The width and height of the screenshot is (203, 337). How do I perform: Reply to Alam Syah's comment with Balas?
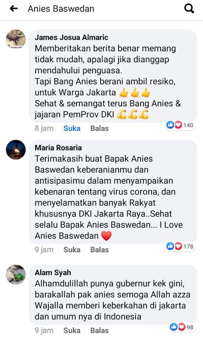(99, 330)
